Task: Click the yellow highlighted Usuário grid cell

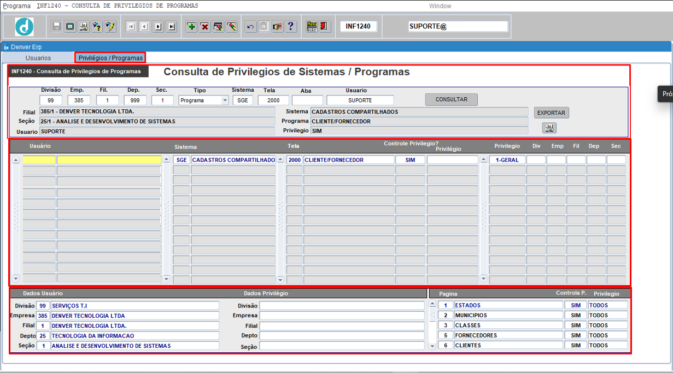Action: point(109,160)
